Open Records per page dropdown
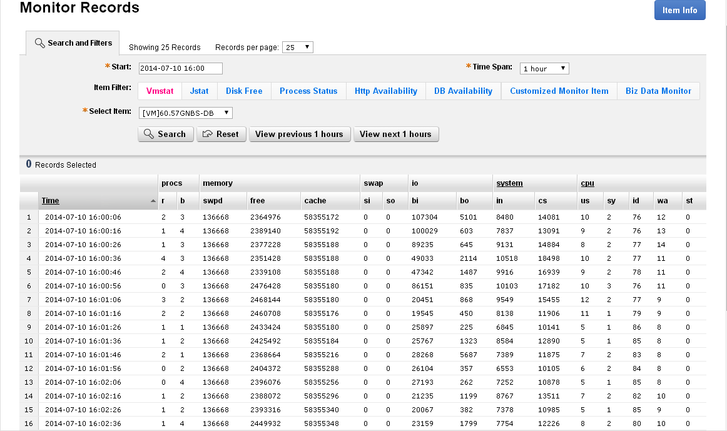Image resolution: width=727 pixels, height=431 pixels. click(x=298, y=48)
